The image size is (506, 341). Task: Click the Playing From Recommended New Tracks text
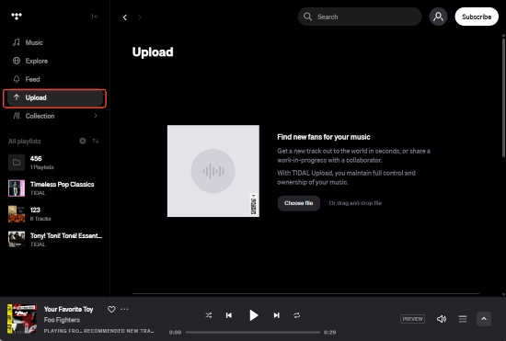click(x=98, y=331)
